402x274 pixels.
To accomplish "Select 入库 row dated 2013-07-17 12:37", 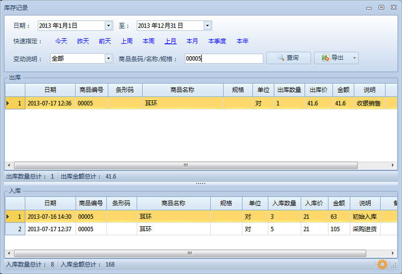I will [x=201, y=229].
